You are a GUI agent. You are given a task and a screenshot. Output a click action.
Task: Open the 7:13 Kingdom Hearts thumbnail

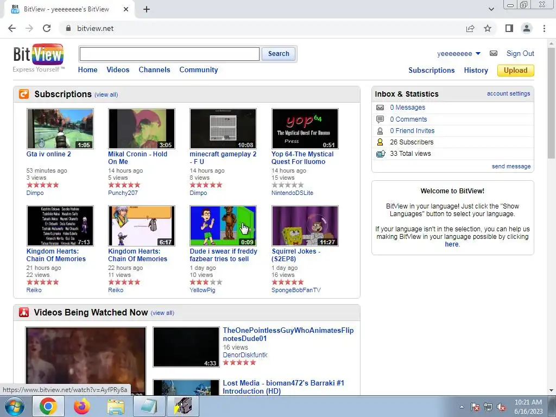point(60,225)
